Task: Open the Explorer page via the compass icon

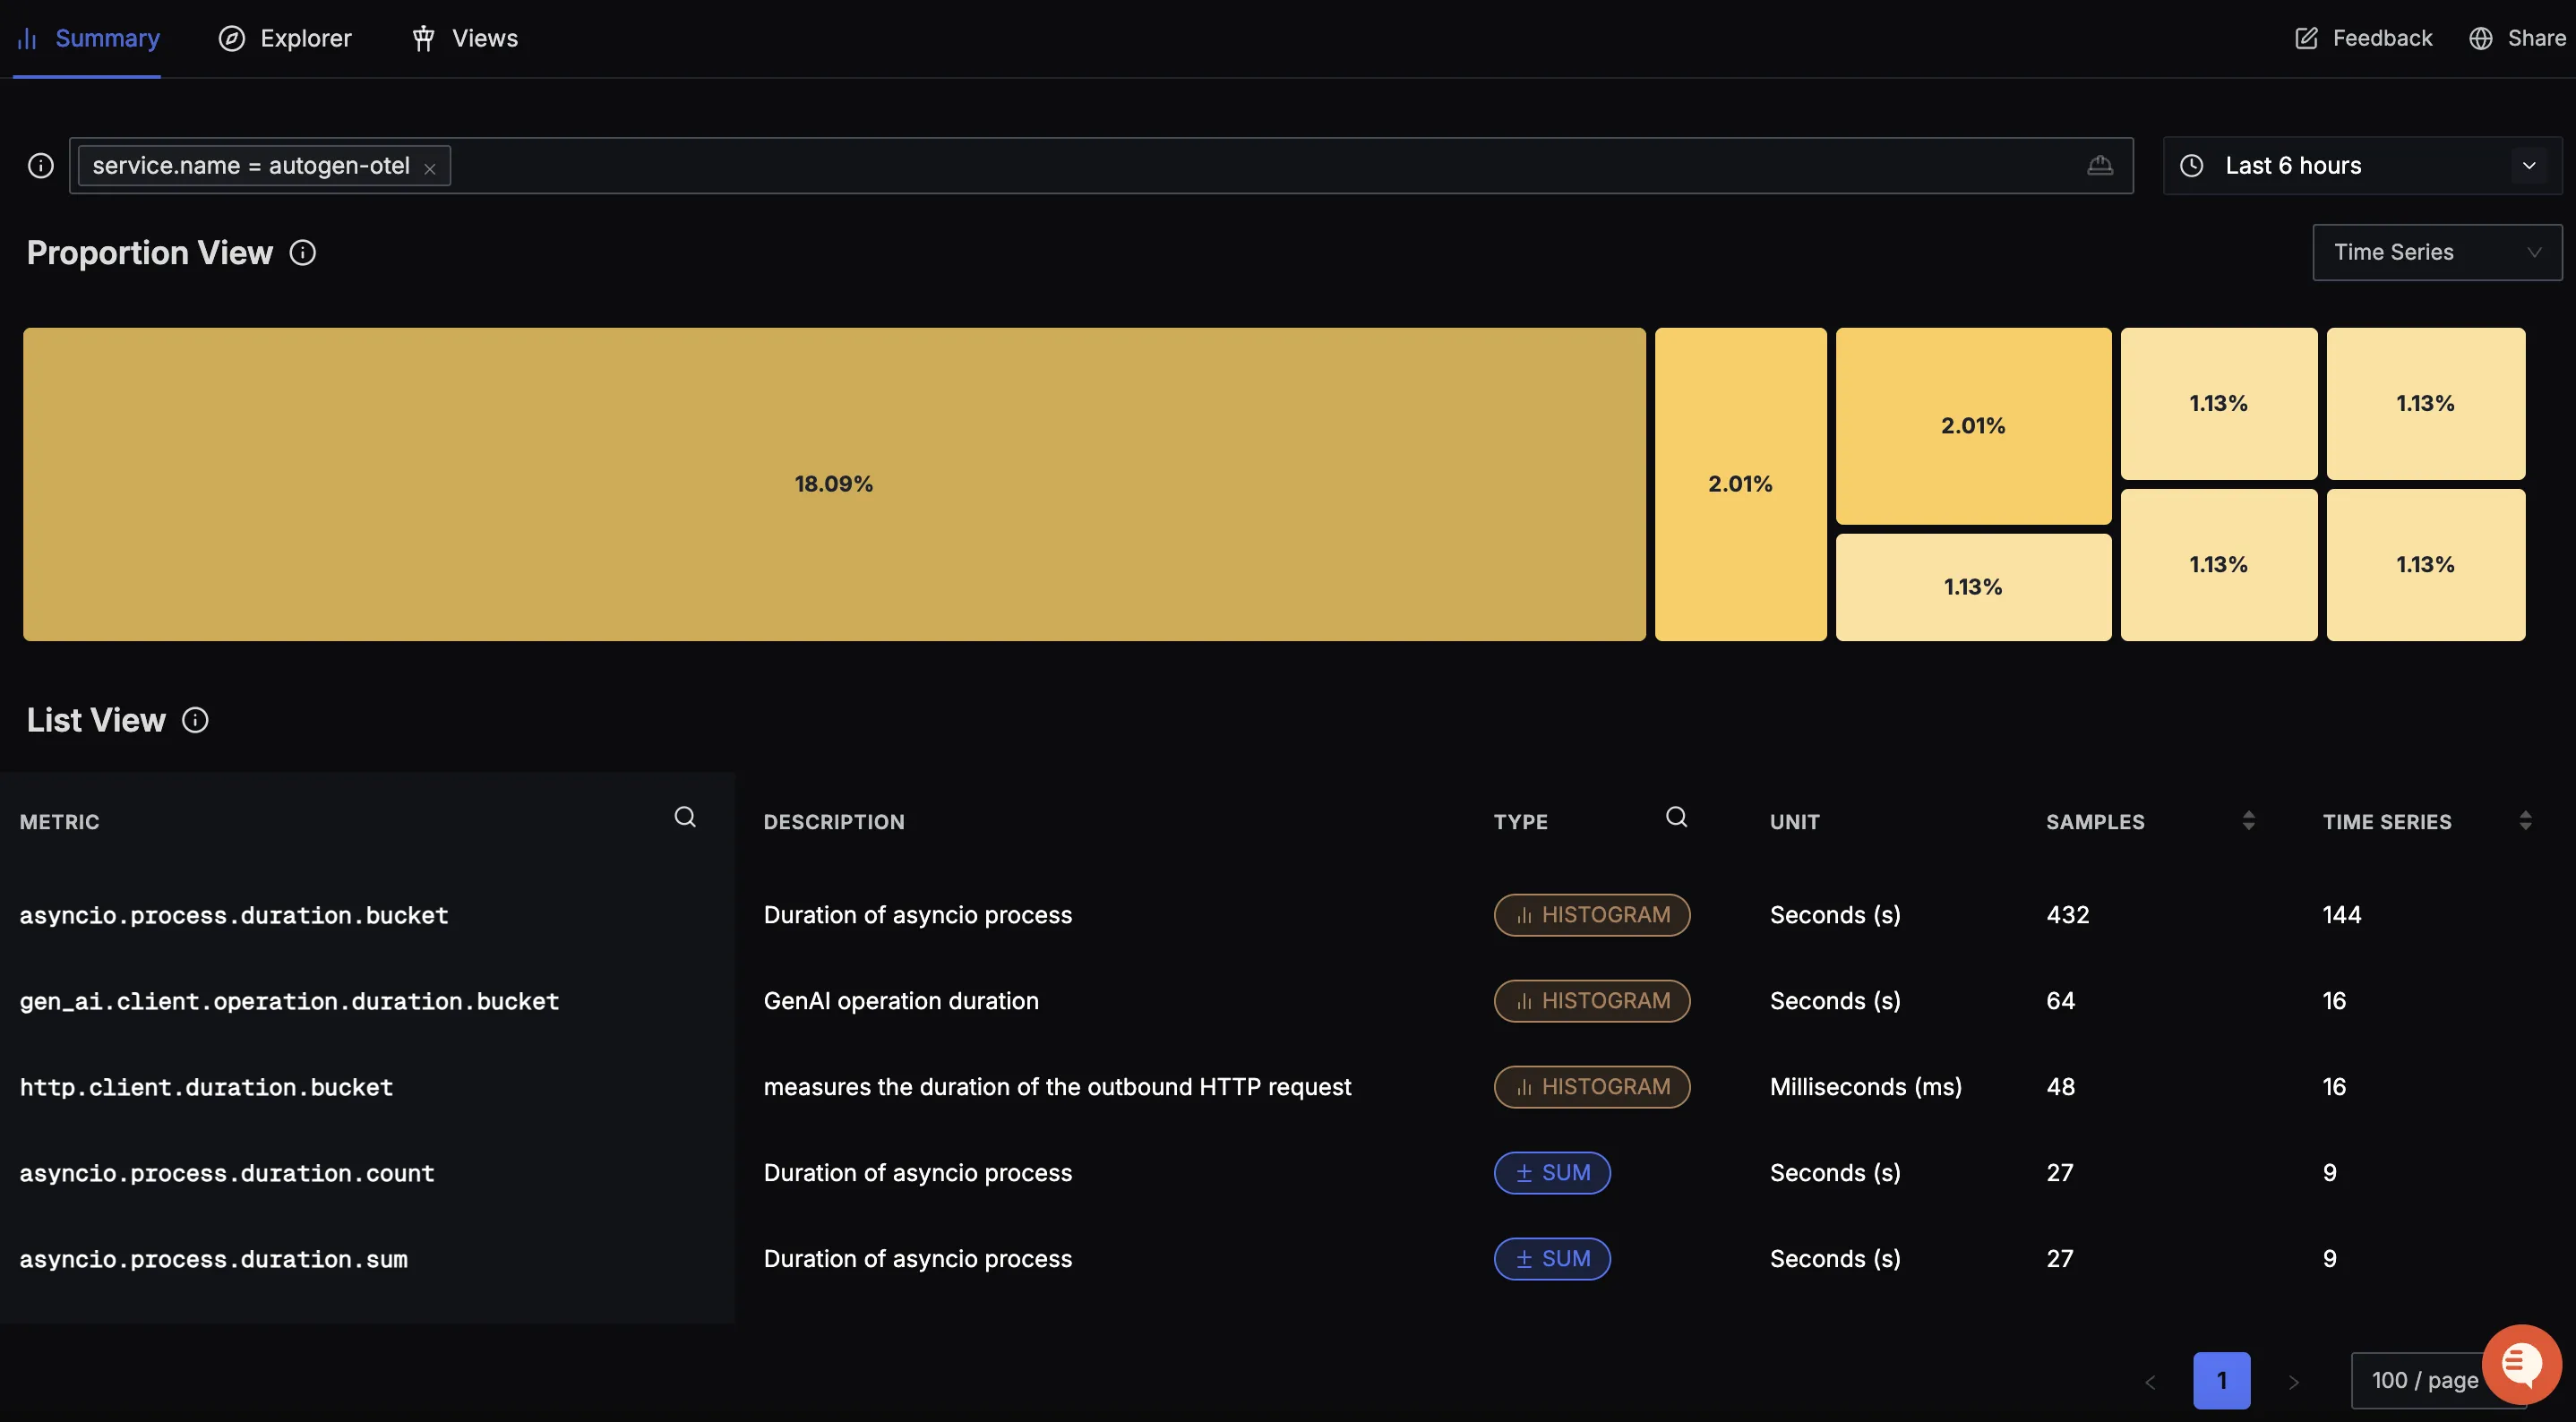Action: (x=231, y=38)
